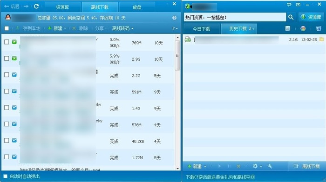This screenshot has height=182, width=326.
Task: Click the 资源库 button next to search
Action: (311, 17)
